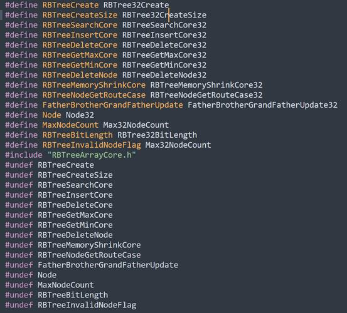Click the orange RBTreeInsertCore macro name
This screenshot has width=347, height=313.
(80, 35)
